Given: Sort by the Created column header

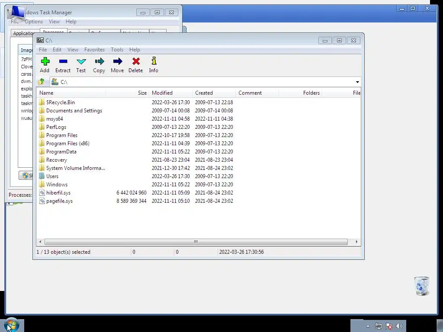Looking at the screenshot, I should tap(214, 93).
